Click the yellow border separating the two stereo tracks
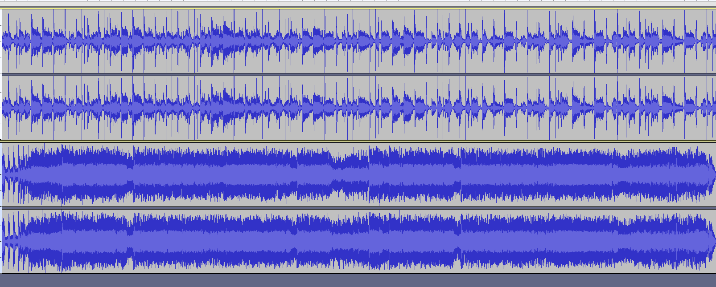The width and height of the screenshot is (716, 287). [358, 141]
